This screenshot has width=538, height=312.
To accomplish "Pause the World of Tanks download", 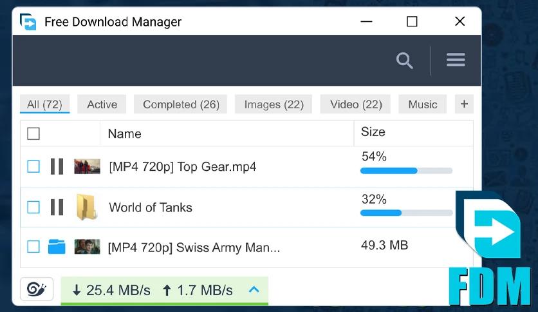I will point(57,207).
